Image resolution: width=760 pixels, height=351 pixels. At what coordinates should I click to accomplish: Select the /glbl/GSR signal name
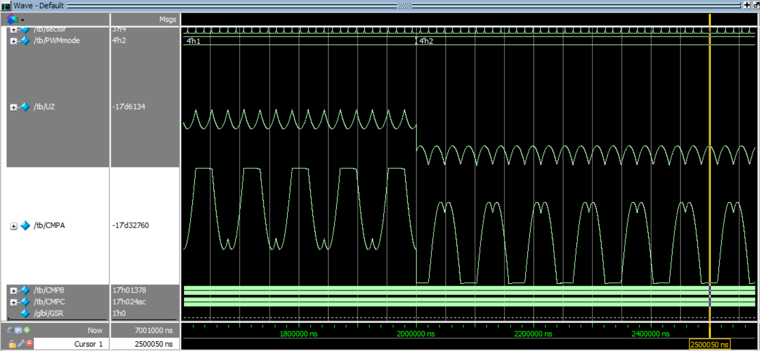[x=49, y=313]
